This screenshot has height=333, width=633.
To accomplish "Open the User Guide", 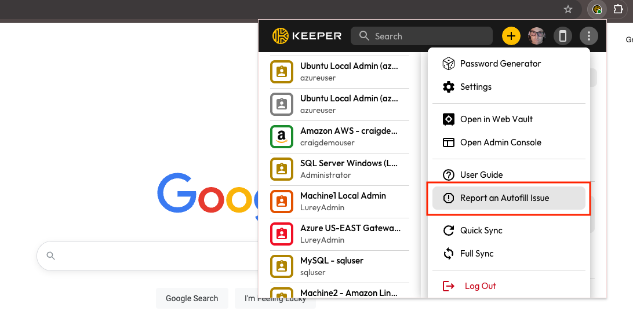I will [x=481, y=175].
